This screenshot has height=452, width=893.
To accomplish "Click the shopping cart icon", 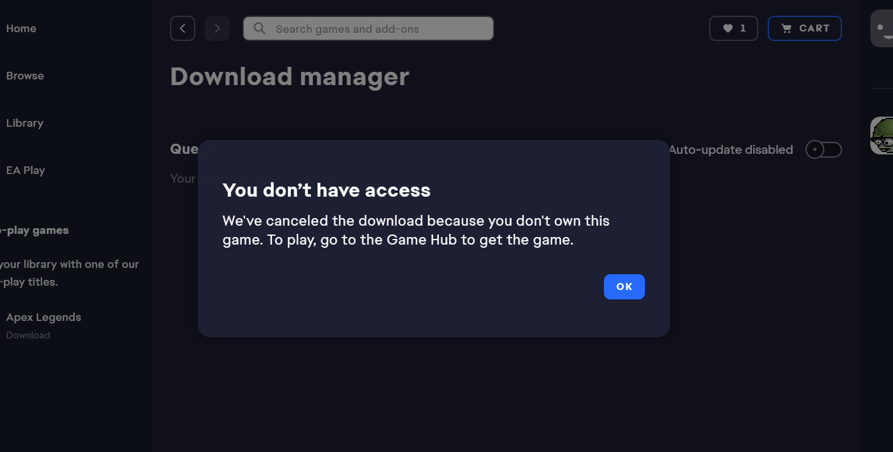I will pyautogui.click(x=786, y=28).
